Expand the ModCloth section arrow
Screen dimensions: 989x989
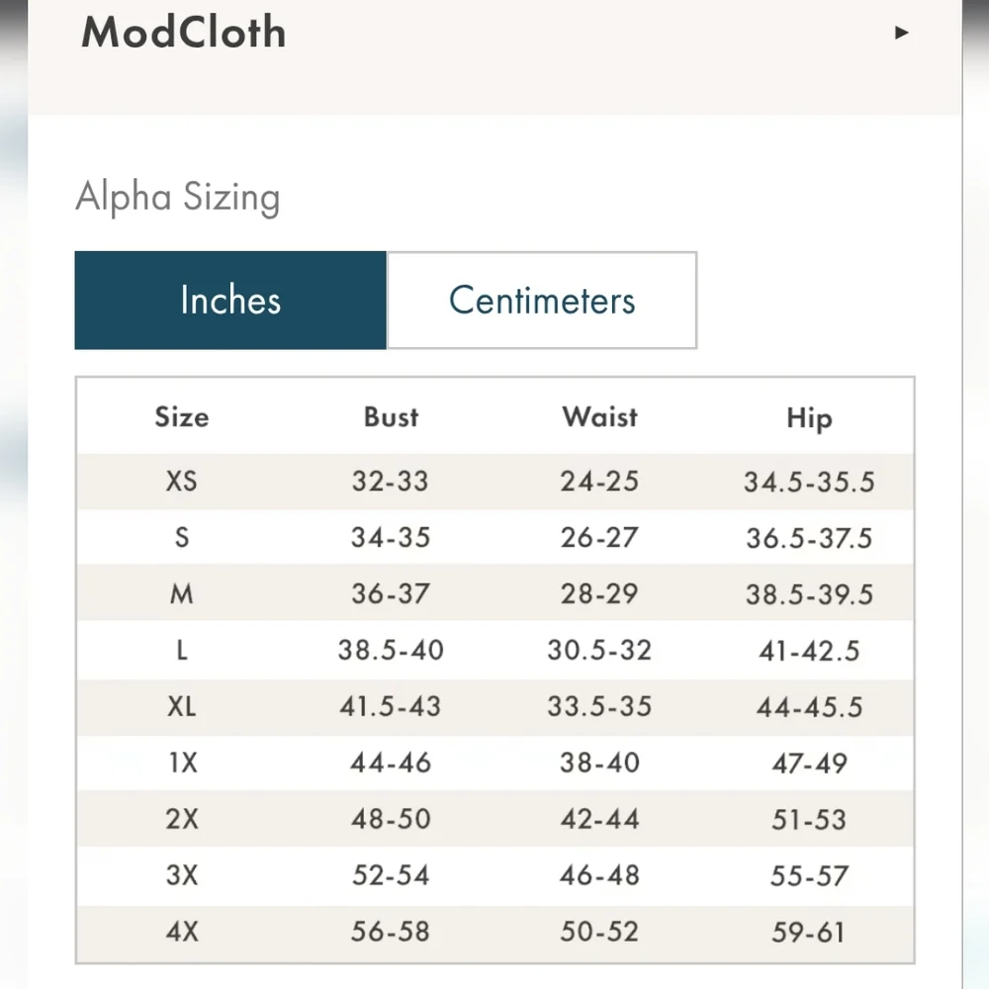tap(901, 33)
